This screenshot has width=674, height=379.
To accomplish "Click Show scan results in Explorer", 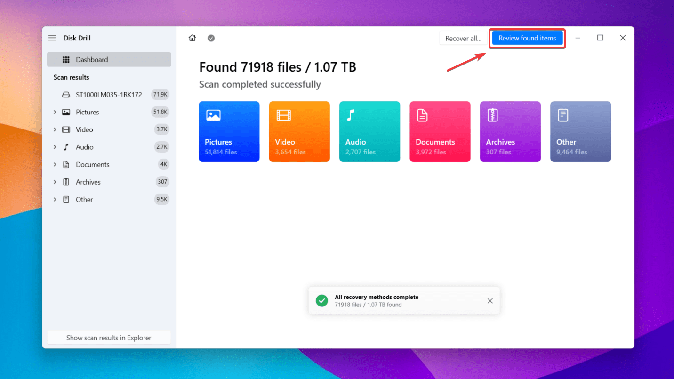I will [109, 338].
